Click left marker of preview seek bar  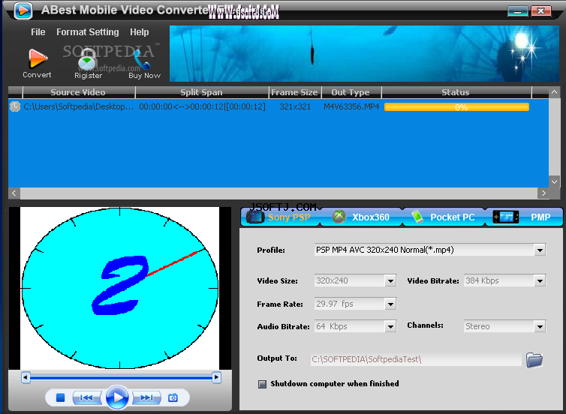tap(26, 377)
